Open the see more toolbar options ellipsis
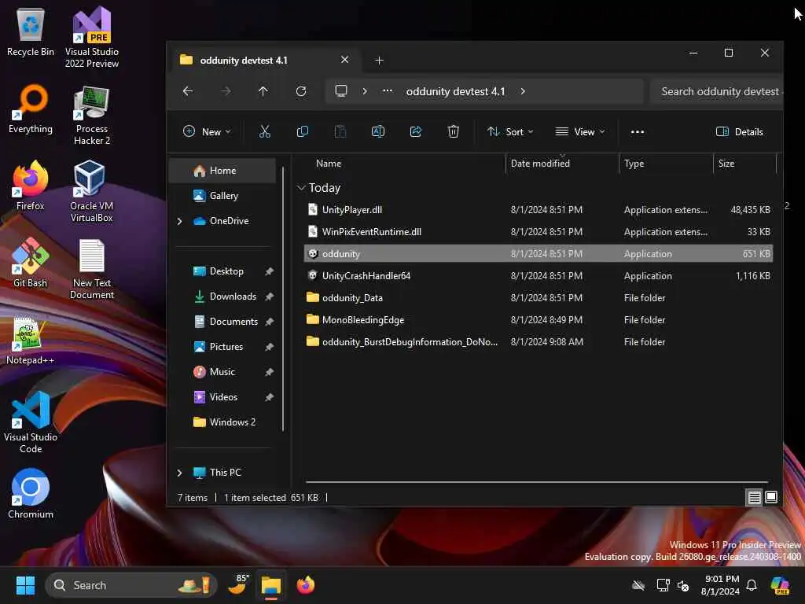805x604 pixels. [x=637, y=132]
